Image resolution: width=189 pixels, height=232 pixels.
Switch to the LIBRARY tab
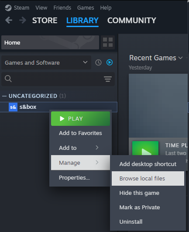pos(82,21)
